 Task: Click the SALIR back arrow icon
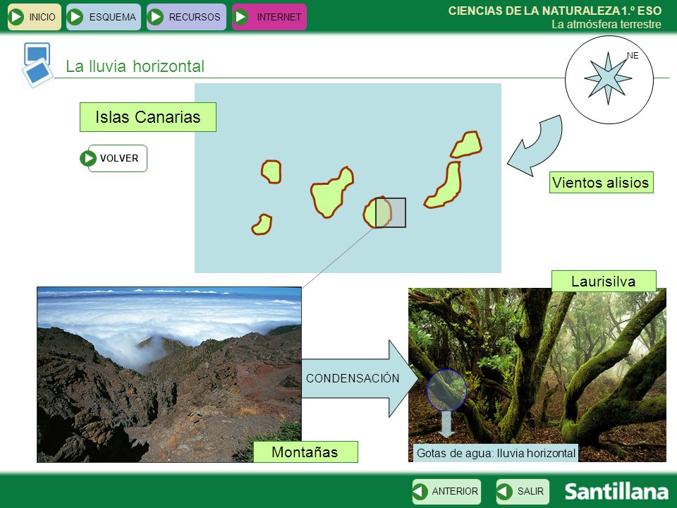[x=504, y=491]
